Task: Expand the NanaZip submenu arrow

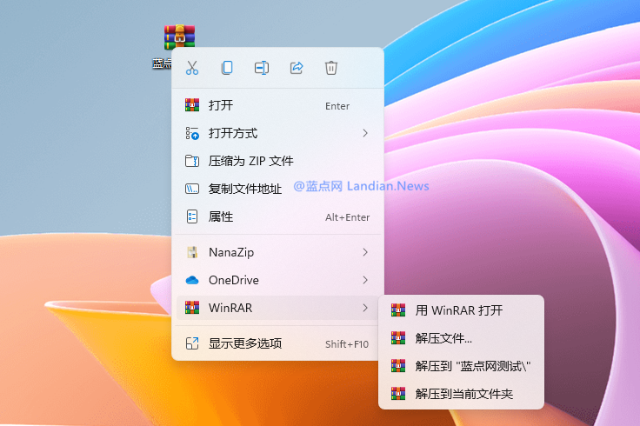Action: [x=365, y=252]
